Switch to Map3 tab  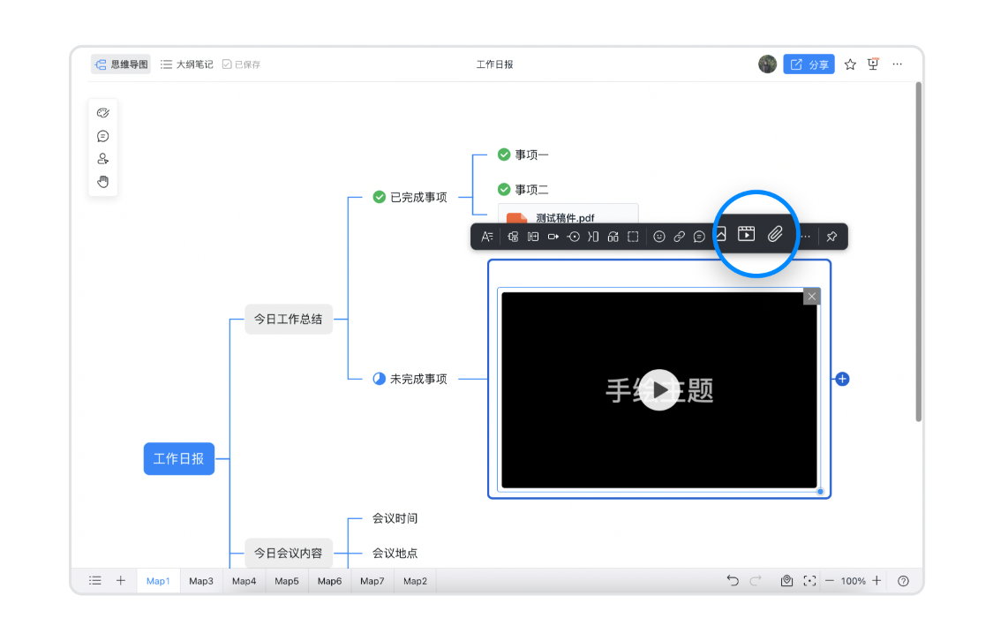point(201,581)
